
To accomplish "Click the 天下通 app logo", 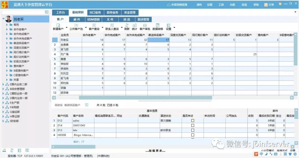I will (5, 5).
